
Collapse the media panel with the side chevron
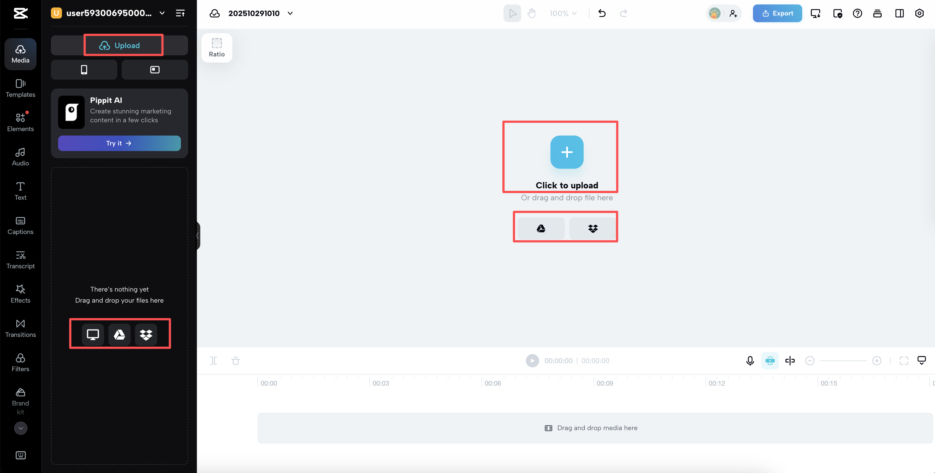[198, 236]
